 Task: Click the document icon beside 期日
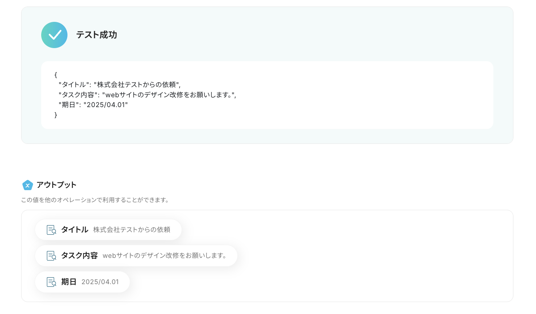tap(51, 282)
